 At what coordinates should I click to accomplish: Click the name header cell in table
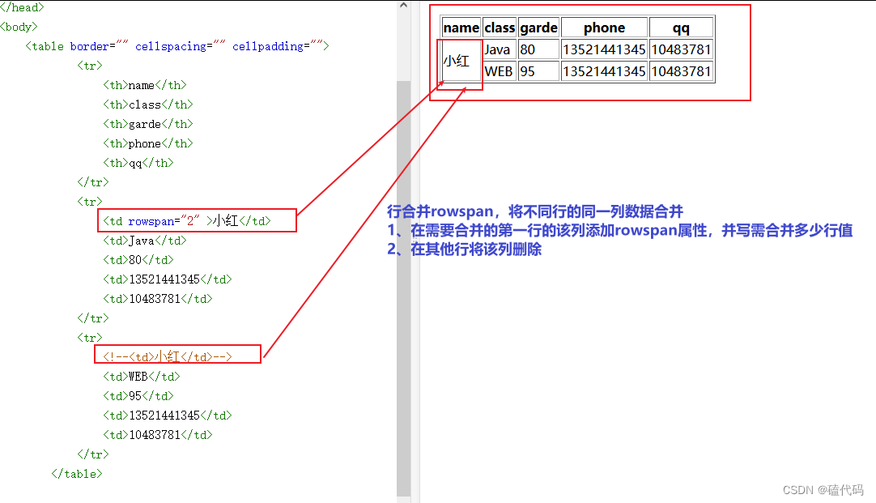point(461,28)
